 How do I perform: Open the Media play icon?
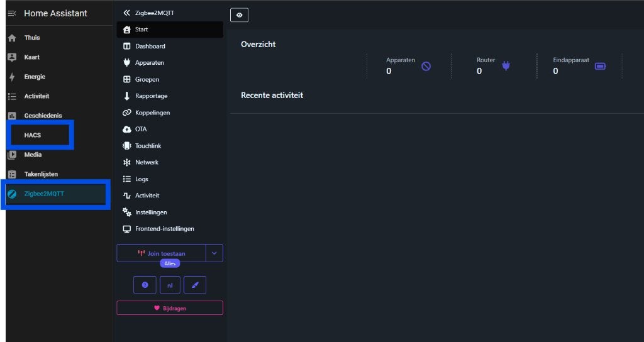click(12, 155)
